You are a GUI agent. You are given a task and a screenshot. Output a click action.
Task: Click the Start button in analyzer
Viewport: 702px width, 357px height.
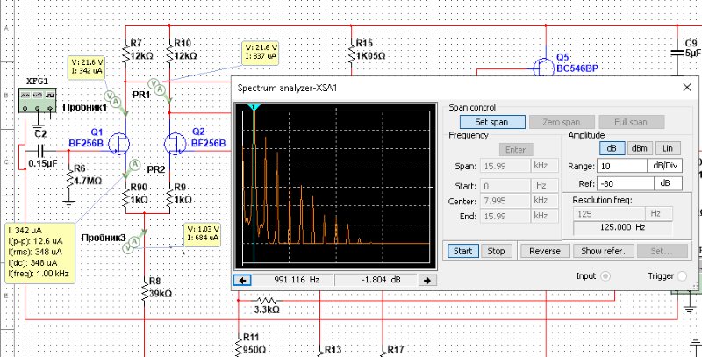click(462, 251)
